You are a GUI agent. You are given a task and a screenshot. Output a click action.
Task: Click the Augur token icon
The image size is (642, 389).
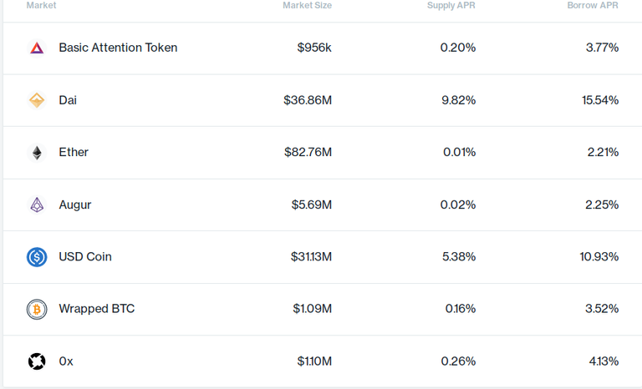pyautogui.click(x=37, y=205)
